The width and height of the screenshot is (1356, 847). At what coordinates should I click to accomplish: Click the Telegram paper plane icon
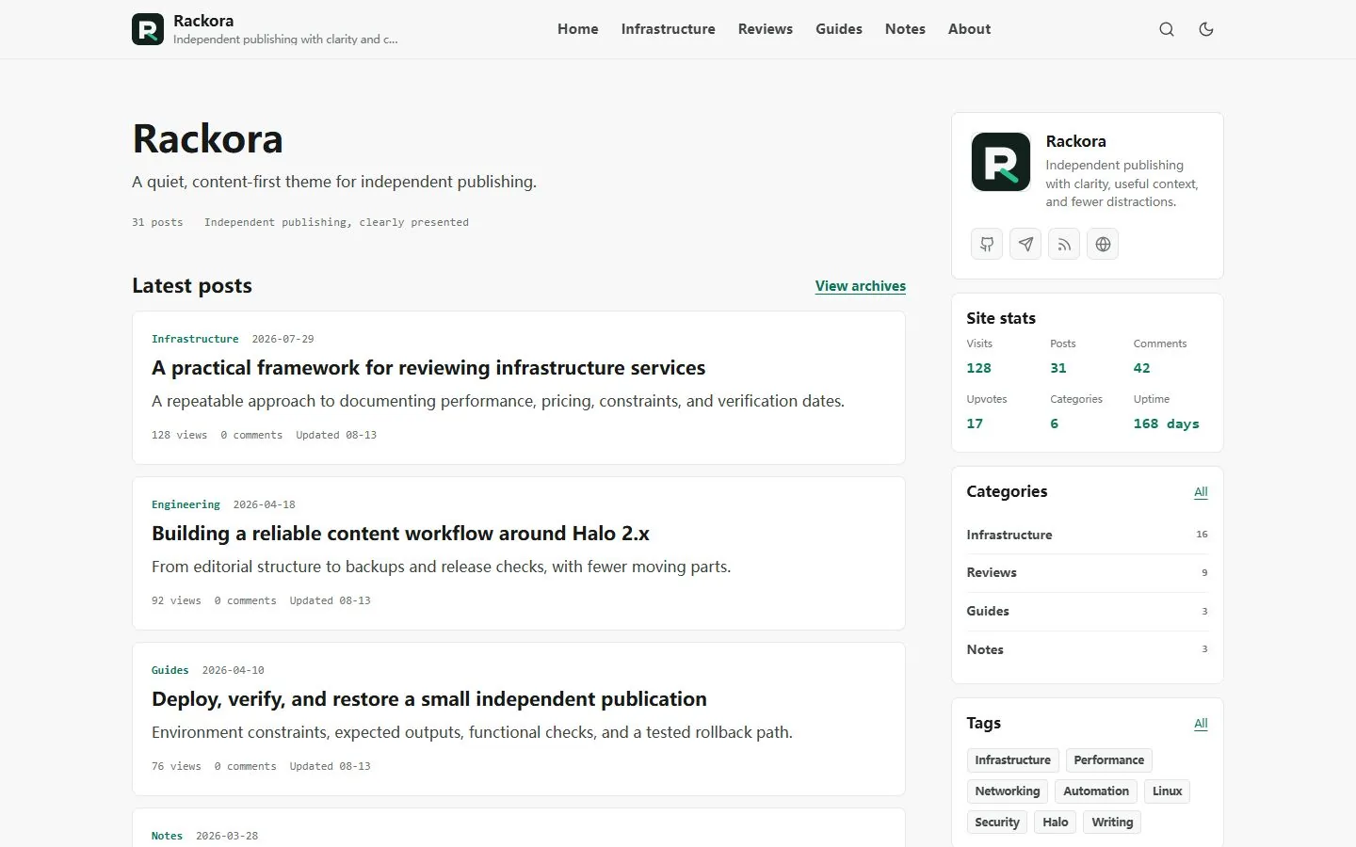[x=1025, y=245]
